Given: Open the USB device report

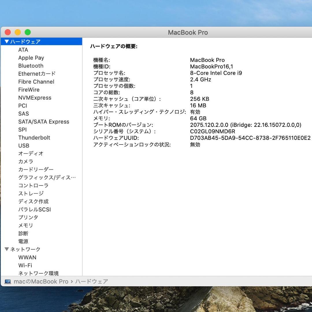Looking at the screenshot, I should click(x=23, y=146).
